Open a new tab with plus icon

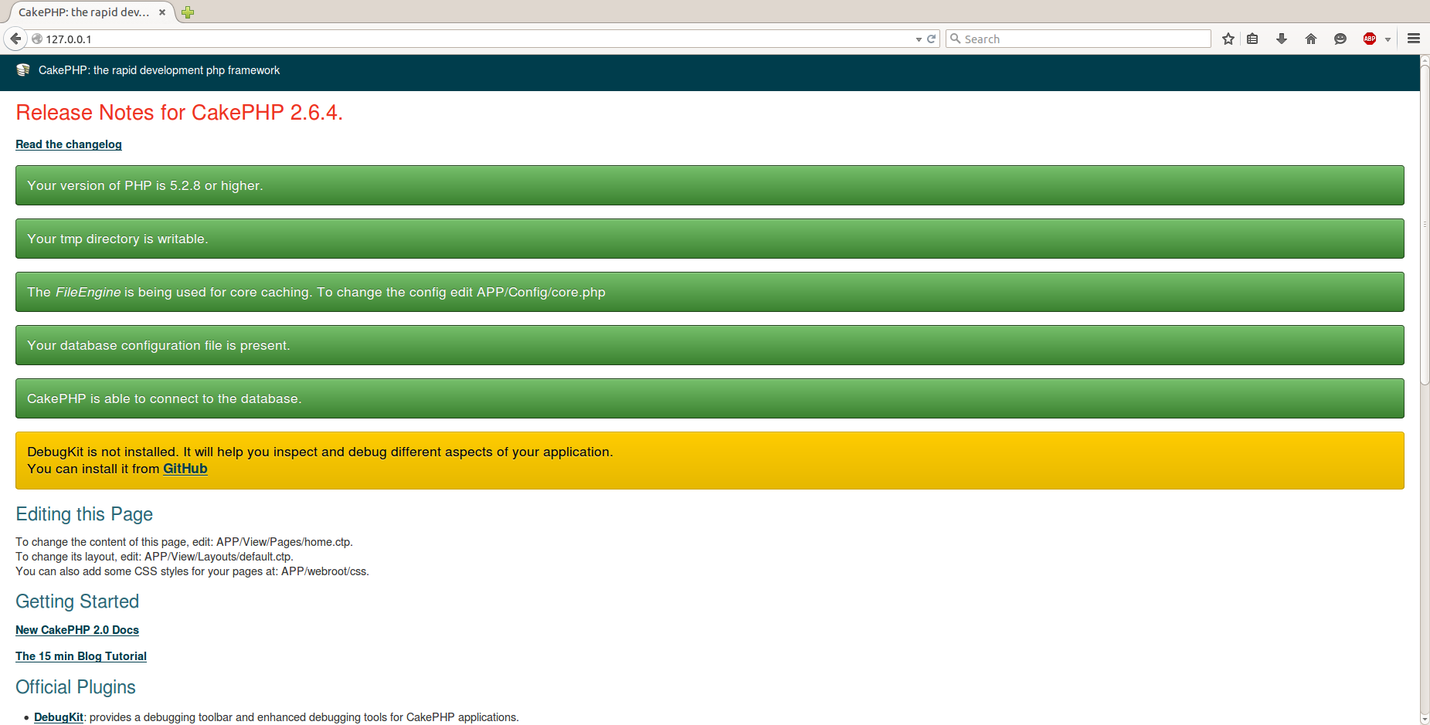[x=188, y=12]
